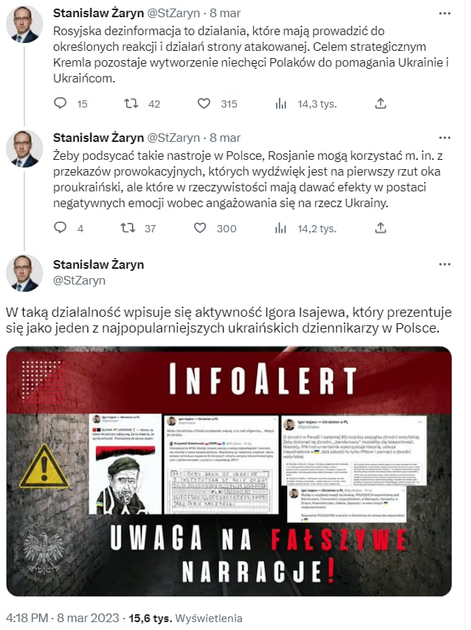Open more options menu on first tweet

pyautogui.click(x=444, y=13)
